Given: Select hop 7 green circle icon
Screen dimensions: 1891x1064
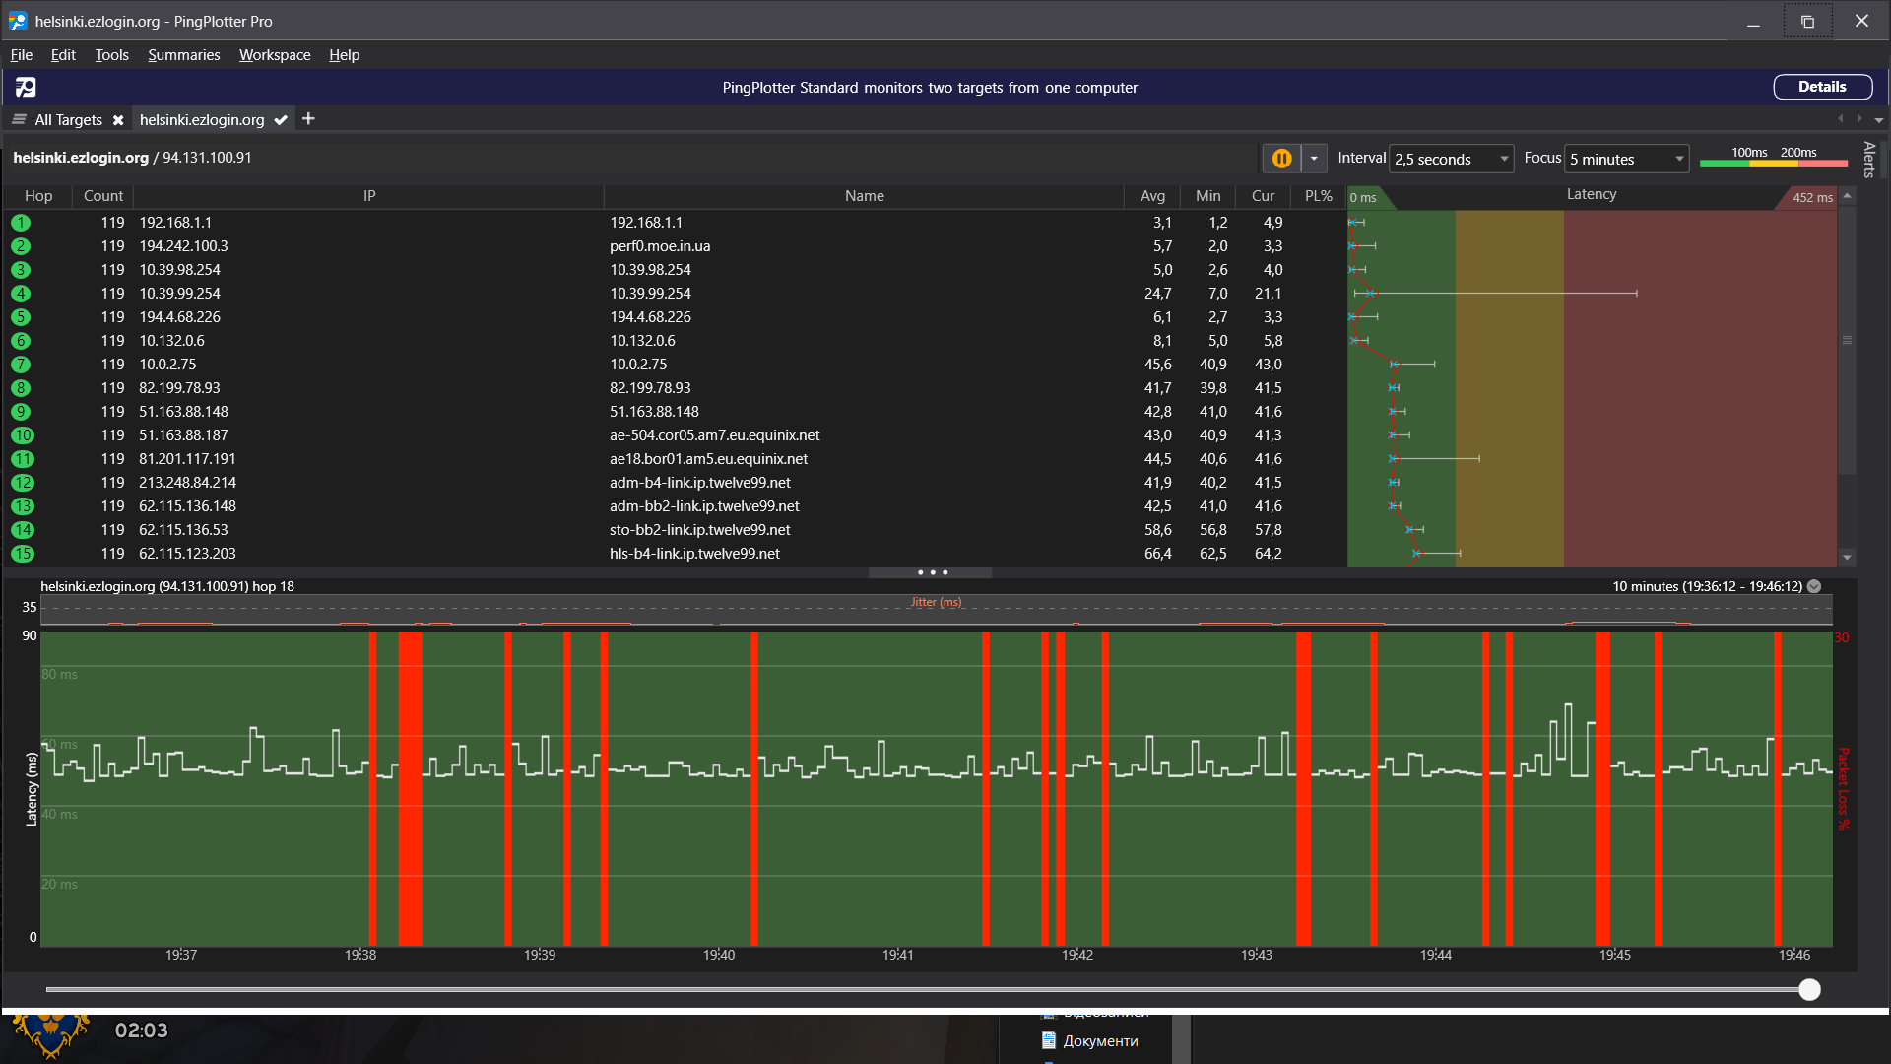Looking at the screenshot, I should 21,365.
